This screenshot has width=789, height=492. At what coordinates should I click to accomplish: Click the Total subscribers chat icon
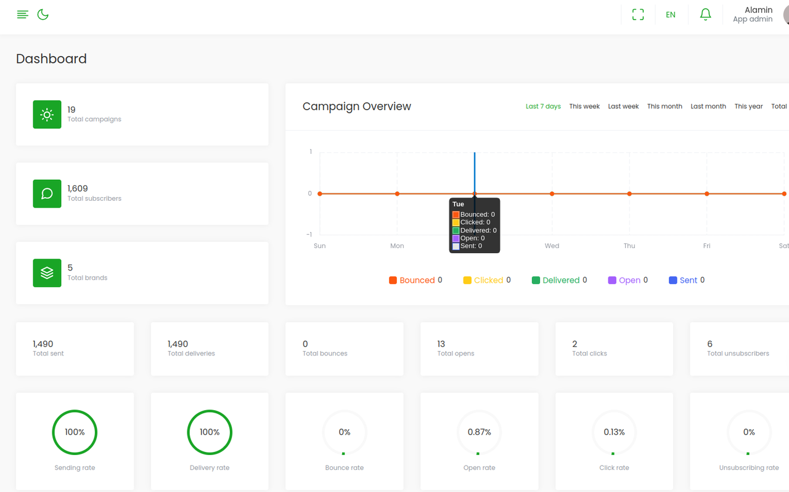[47, 193]
